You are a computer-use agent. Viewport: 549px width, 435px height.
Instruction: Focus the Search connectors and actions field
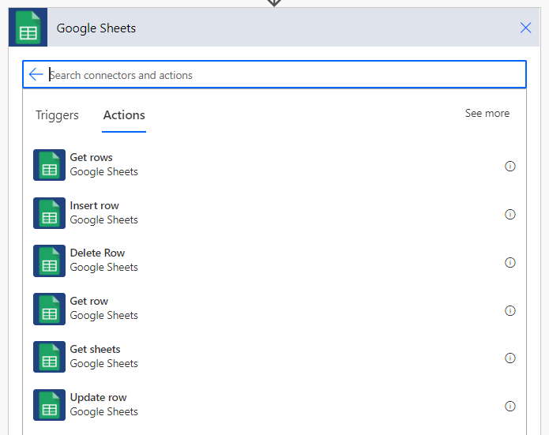[x=275, y=74]
